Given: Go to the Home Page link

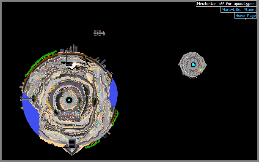Looking at the screenshot, I should [245, 16].
